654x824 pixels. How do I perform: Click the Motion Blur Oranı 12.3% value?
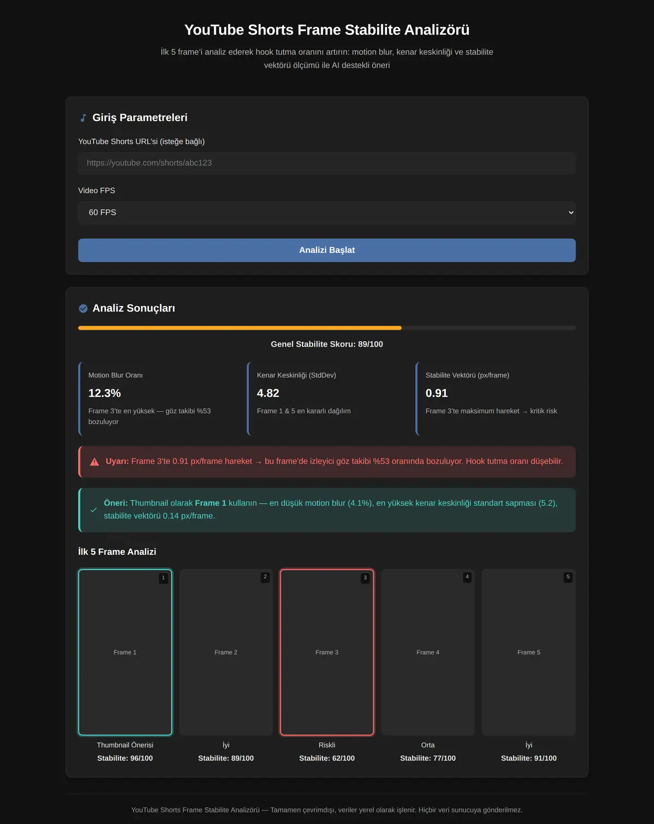pyautogui.click(x=105, y=393)
